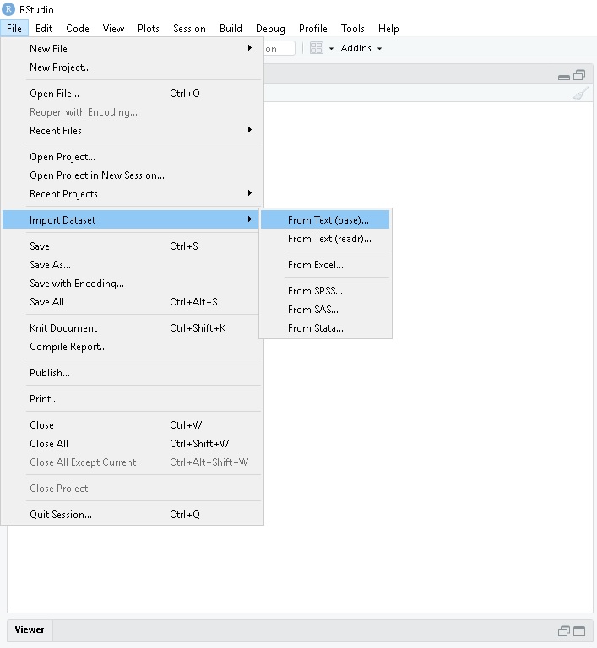Select Open Project... entry

click(133, 157)
